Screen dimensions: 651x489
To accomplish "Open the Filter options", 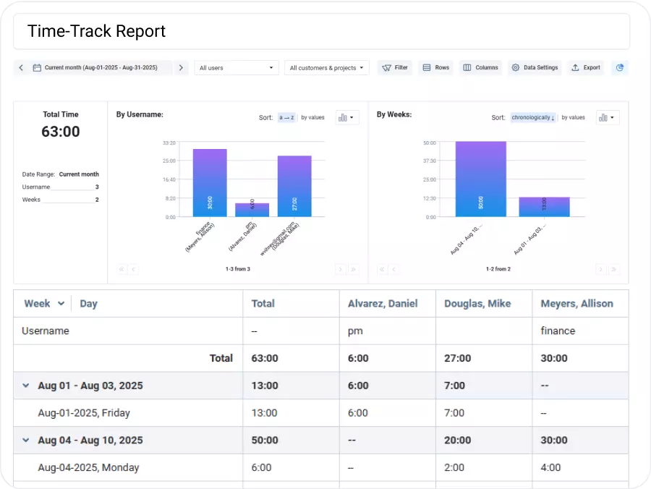I will click(x=394, y=67).
